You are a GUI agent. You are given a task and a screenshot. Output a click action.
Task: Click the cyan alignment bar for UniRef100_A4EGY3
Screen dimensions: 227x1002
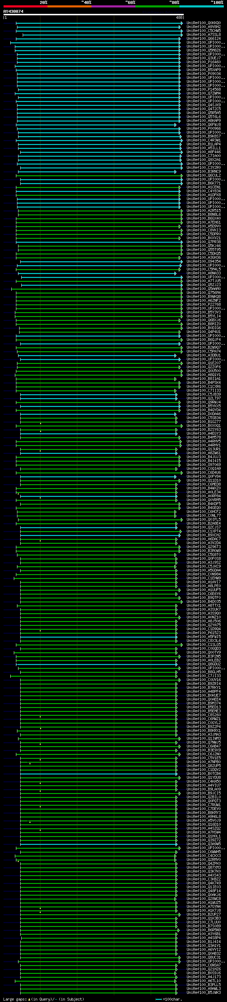(x=99, y=433)
